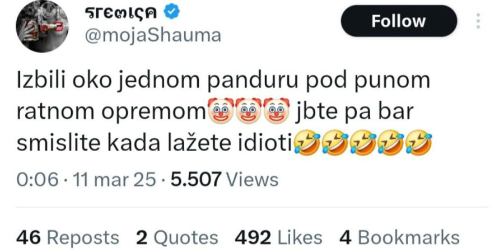Select the tweet text starting with "Izbili oko"
The width and height of the screenshot is (504, 252).
tap(224, 111)
